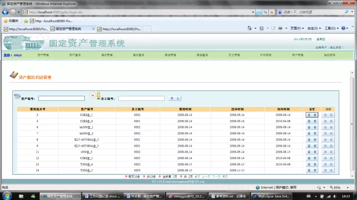Click view button in row 3 C2K8@_1
The height and width of the screenshot is (200, 357).
click(x=312, y=115)
